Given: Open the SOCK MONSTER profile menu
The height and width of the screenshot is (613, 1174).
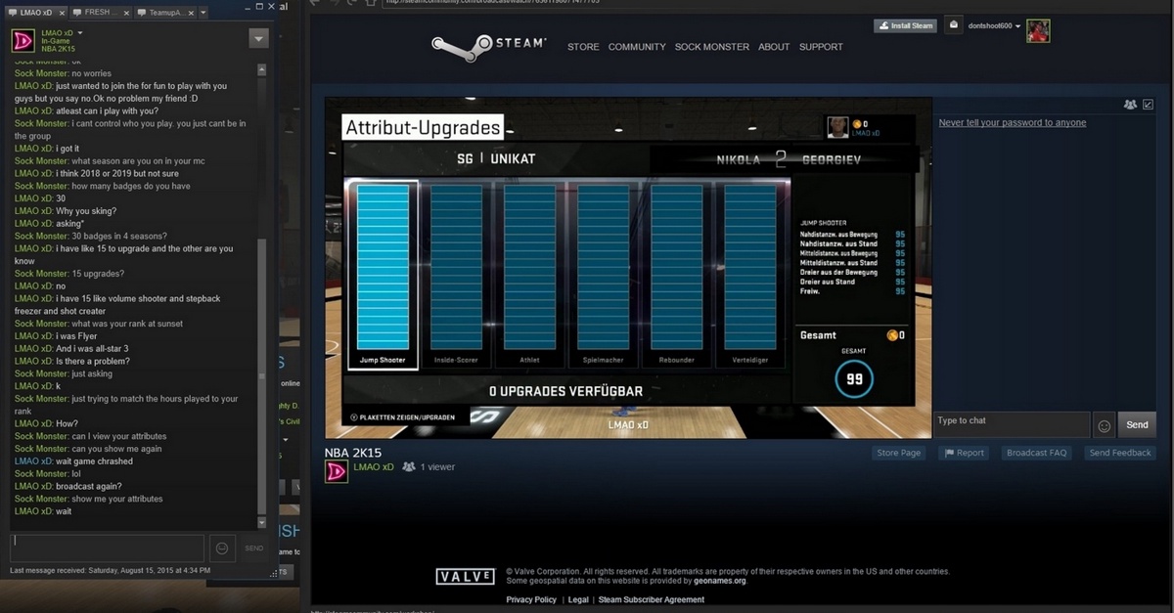Looking at the screenshot, I should tap(712, 47).
